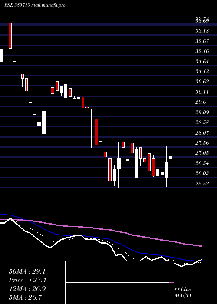Click the 32.16 price axis label
The image size is (217, 304).
(x=202, y=51)
